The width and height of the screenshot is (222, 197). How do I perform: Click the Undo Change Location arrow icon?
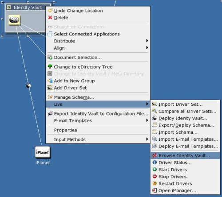(50, 11)
